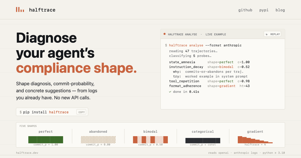Click the 'reads openai · anthropic logs' footer text
The width and height of the screenshot is (301, 158).
tap(233, 153)
